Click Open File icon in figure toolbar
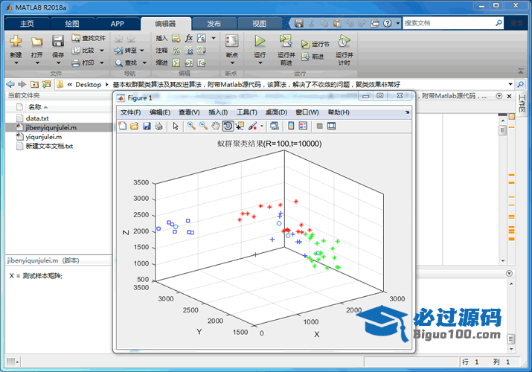 pyautogui.click(x=135, y=126)
